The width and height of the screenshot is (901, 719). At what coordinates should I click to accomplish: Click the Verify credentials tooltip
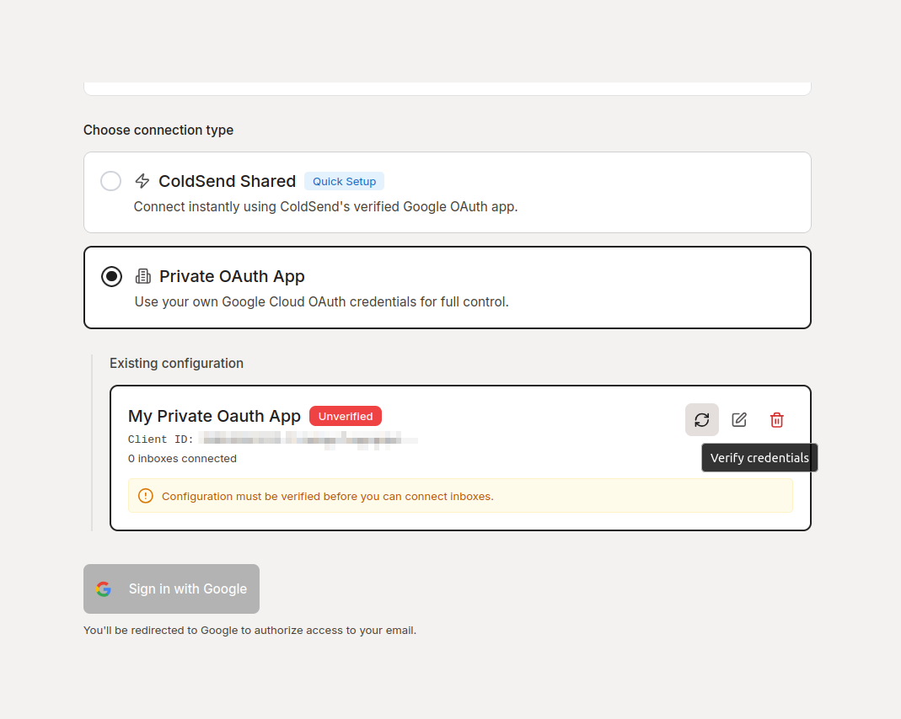[x=759, y=458]
